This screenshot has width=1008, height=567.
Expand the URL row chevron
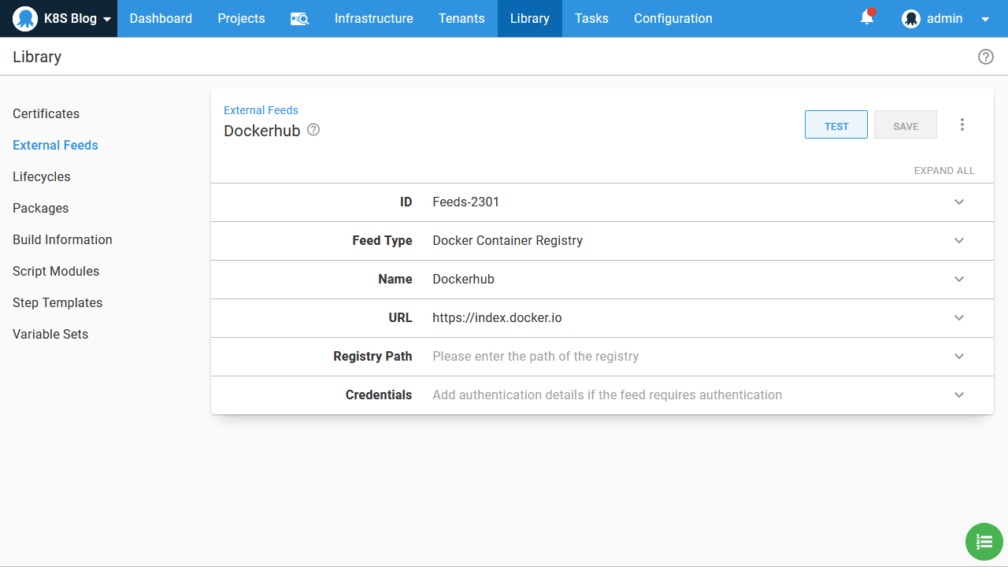(958, 318)
